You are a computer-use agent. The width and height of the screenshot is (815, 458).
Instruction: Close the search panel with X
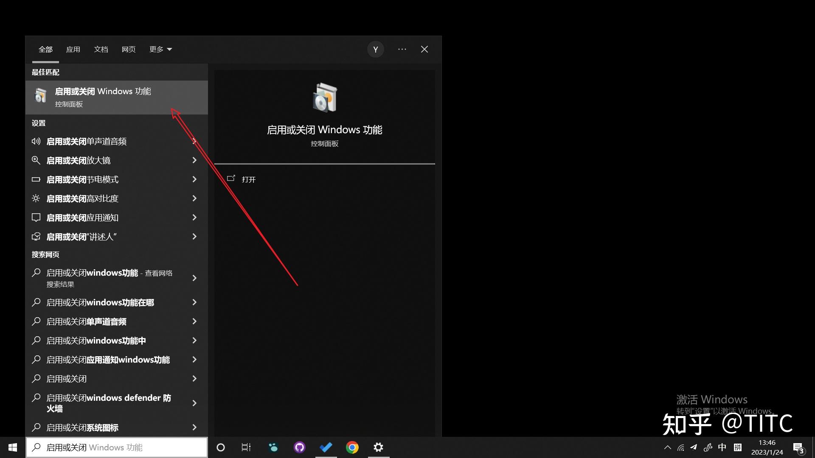[424, 49]
